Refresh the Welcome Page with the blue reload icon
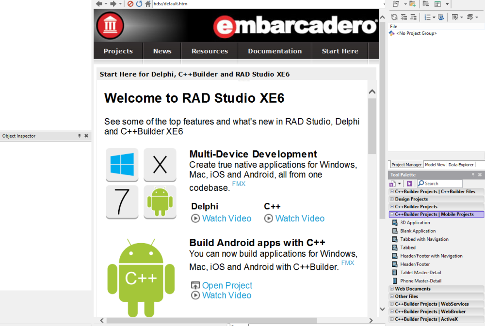The width and height of the screenshot is (485, 326). tap(139, 4)
